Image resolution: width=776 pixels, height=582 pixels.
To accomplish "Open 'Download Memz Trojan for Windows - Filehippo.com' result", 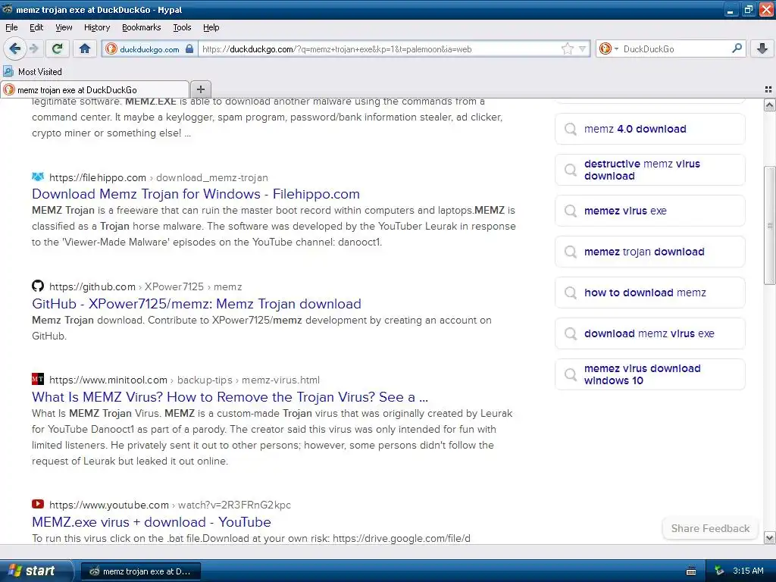I will 196,194.
